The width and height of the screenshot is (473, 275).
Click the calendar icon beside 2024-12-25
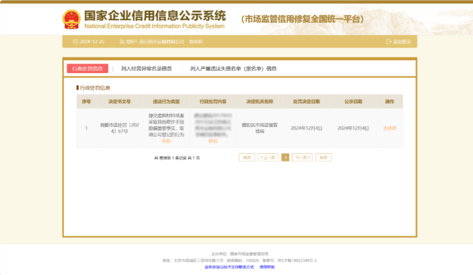pos(75,42)
